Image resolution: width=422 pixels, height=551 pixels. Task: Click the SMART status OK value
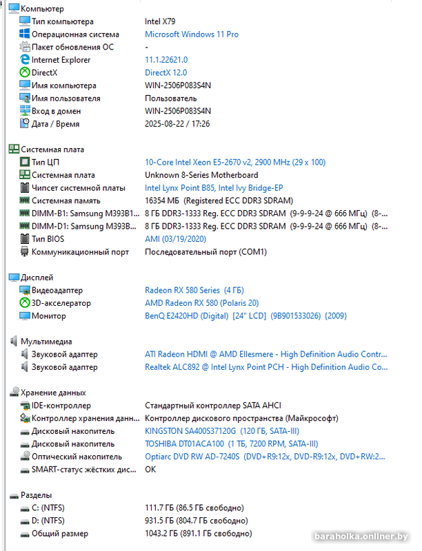[x=150, y=469]
